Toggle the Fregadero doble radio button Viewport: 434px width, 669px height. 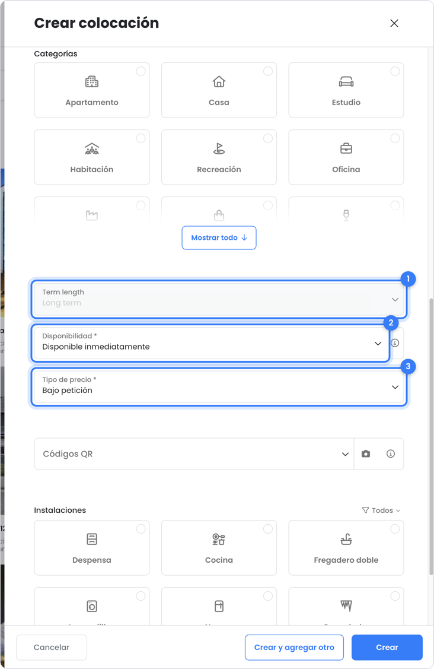(x=395, y=529)
